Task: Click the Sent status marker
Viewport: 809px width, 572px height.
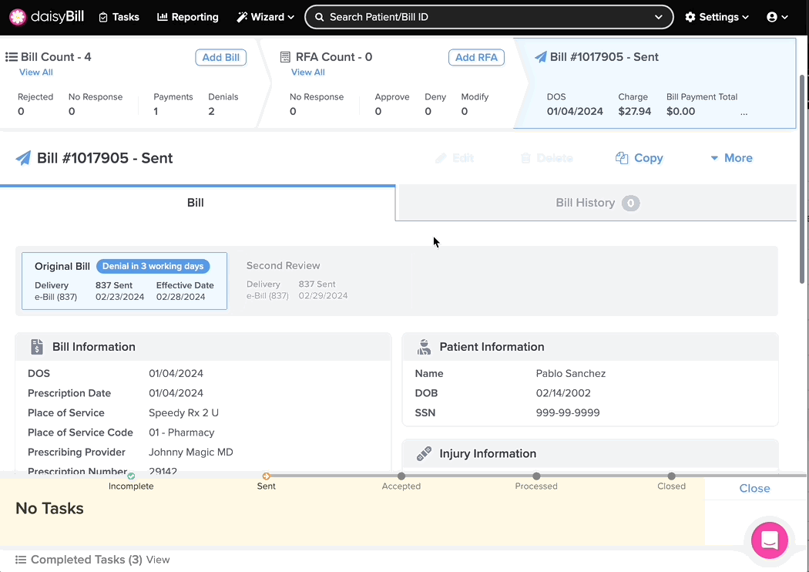Action: click(x=267, y=476)
